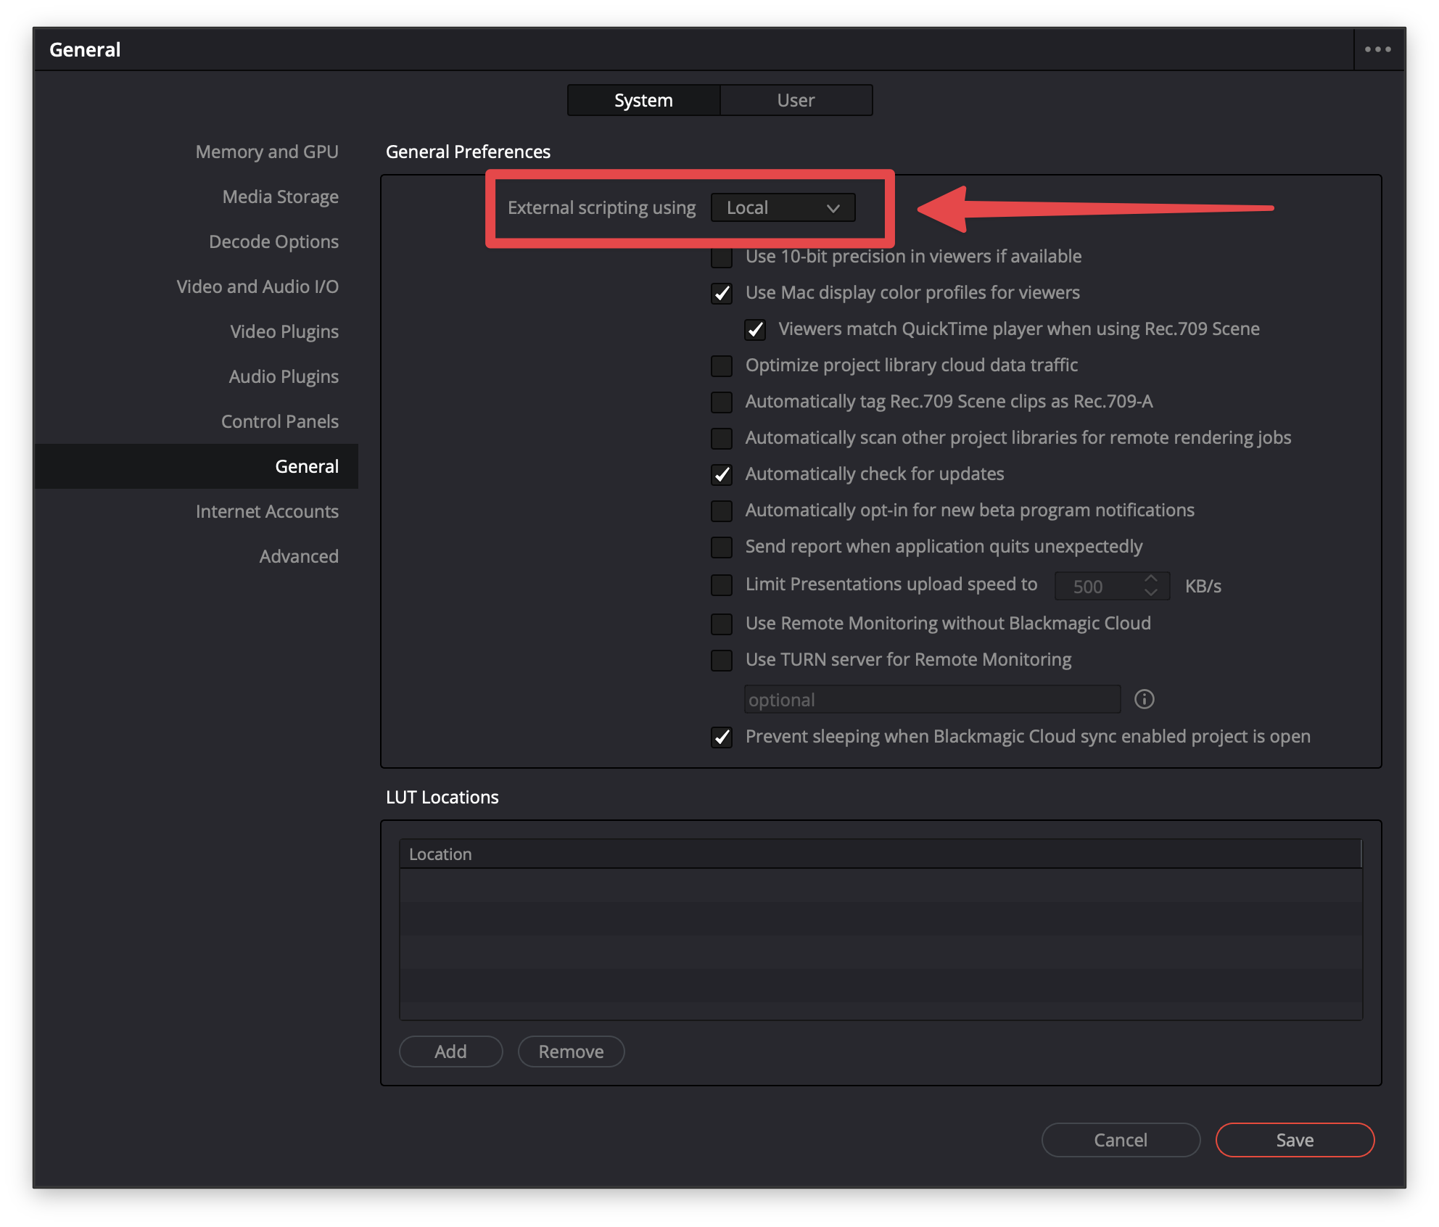
Task: Open External scripting using dropdown
Action: click(783, 207)
